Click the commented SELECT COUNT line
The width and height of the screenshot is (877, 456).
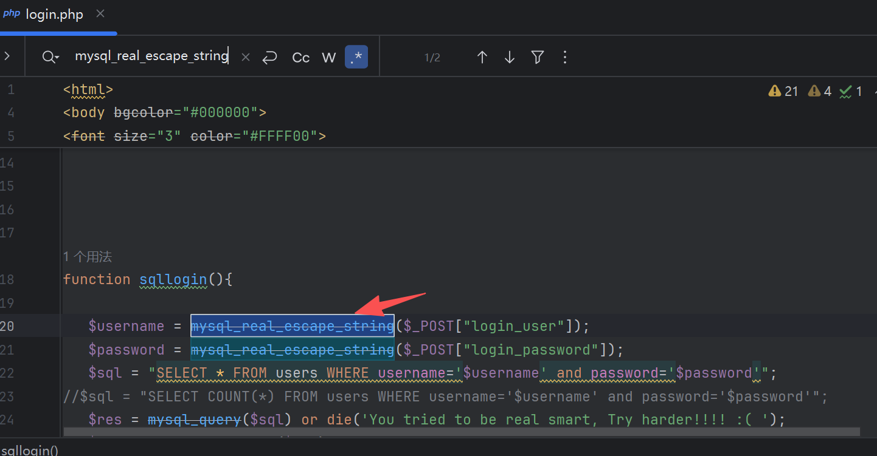[x=445, y=396]
